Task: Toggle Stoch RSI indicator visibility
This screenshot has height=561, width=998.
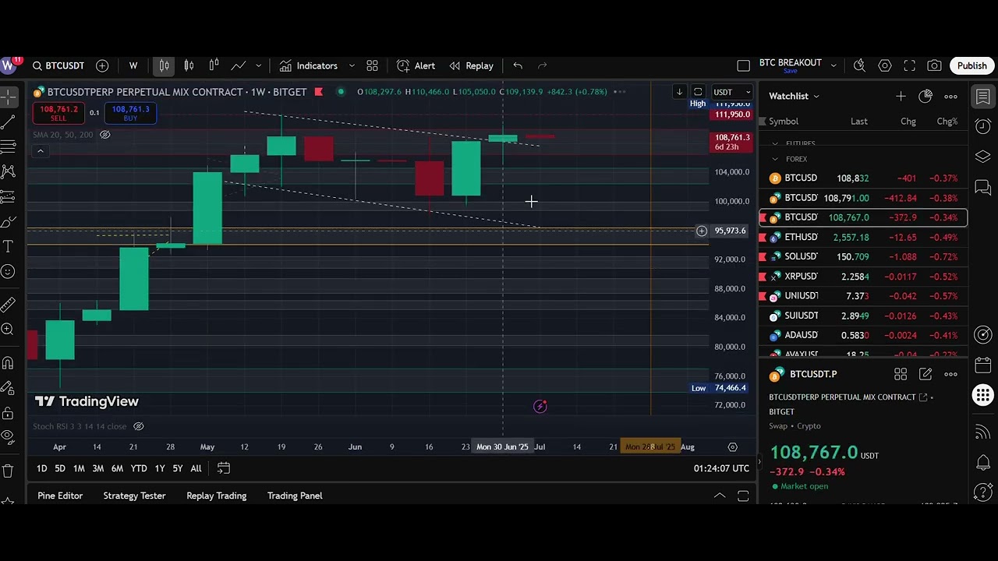Action: click(138, 426)
